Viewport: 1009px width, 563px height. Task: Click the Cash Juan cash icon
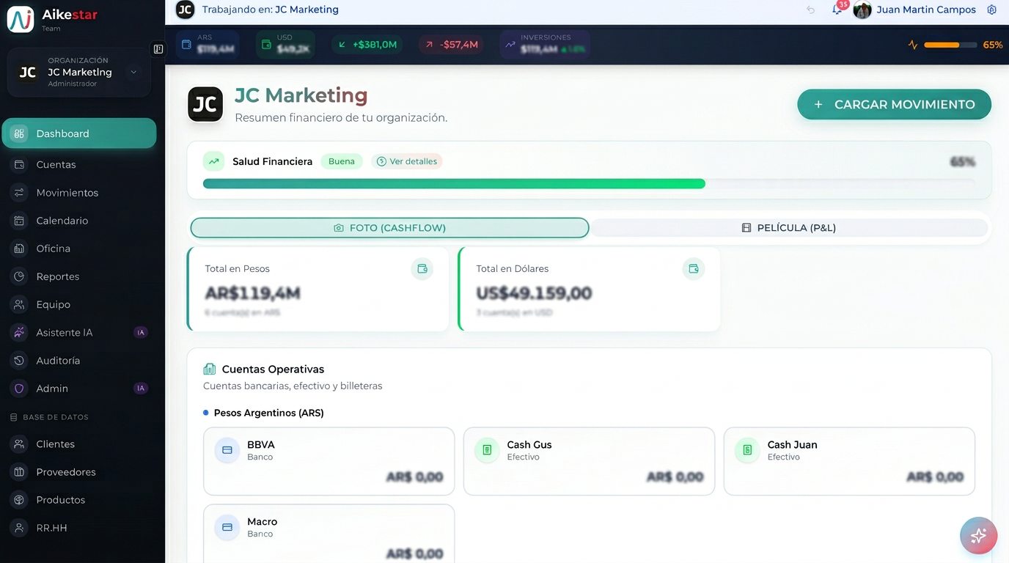coord(747,450)
